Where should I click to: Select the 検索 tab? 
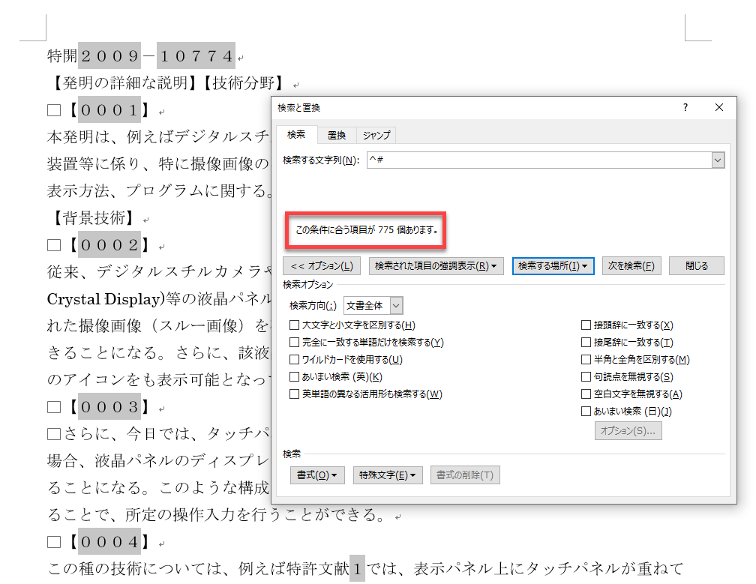click(296, 135)
